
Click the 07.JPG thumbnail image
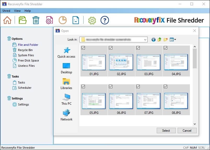click(149, 101)
